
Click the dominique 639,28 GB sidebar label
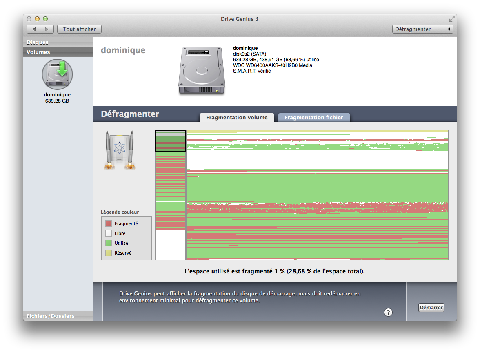[x=57, y=98]
